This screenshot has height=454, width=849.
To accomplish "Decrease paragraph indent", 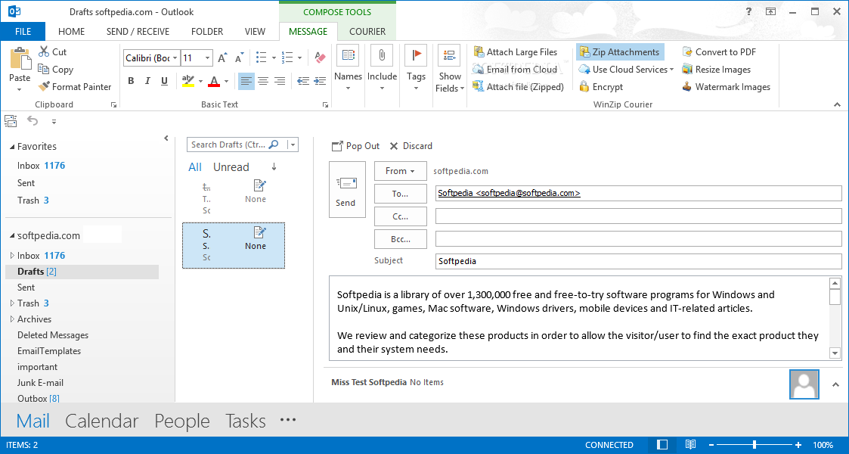I will coord(303,81).
